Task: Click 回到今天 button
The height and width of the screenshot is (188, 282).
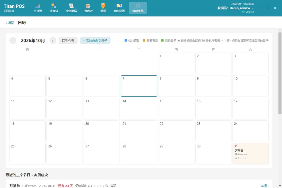Action: coord(68,41)
